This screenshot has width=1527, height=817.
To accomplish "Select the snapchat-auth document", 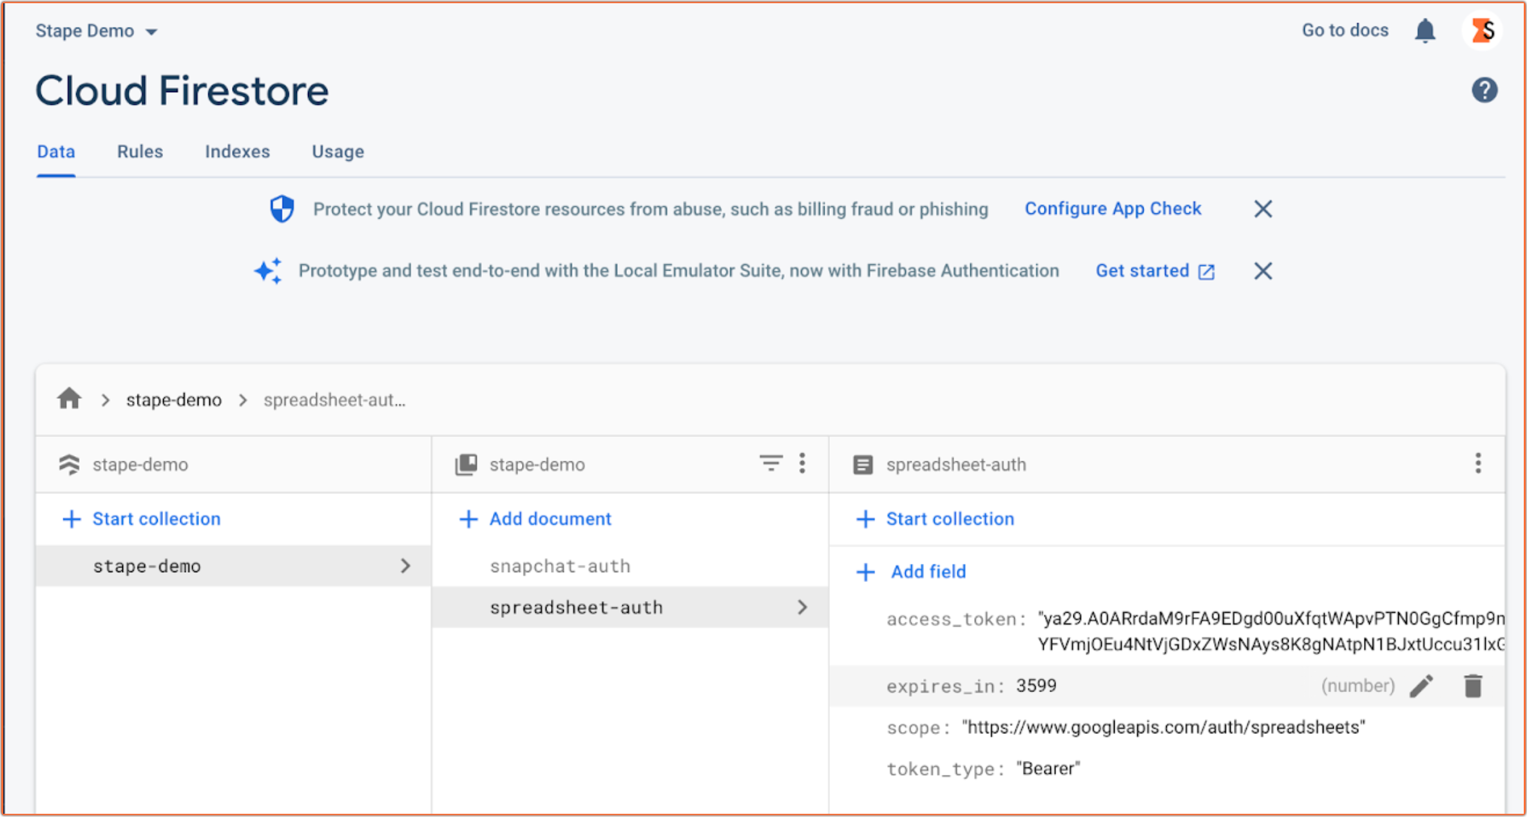I will pyautogui.click(x=559, y=566).
